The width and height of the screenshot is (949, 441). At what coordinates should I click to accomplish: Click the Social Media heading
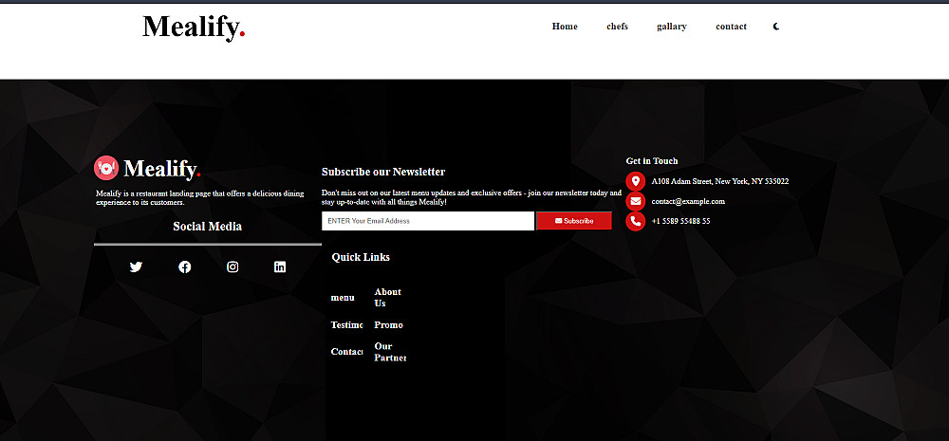pos(208,227)
